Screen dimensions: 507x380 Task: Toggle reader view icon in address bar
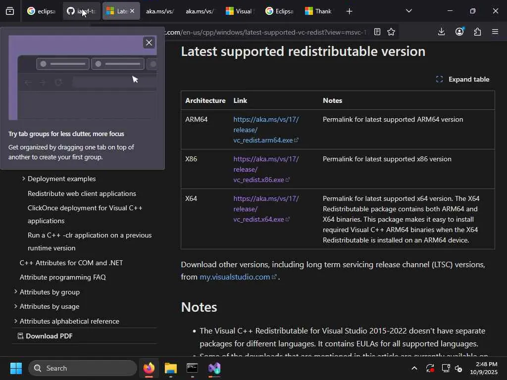coord(377,32)
